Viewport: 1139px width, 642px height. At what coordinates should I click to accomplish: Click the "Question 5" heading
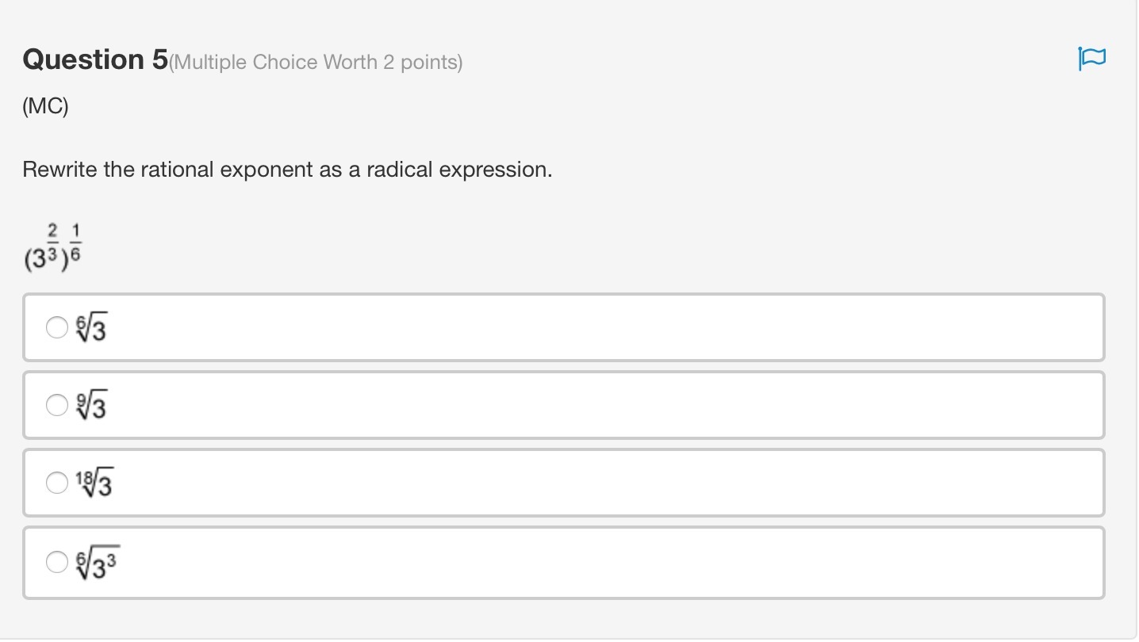pos(95,59)
